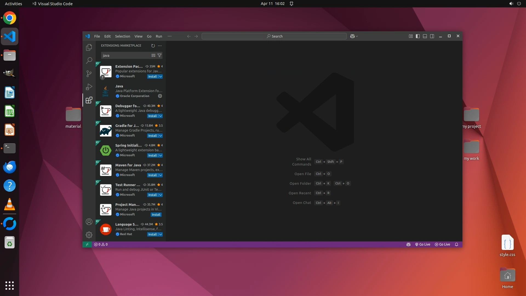Toggle the secondary side bar layout button
This screenshot has width=526, height=296.
pyautogui.click(x=432, y=36)
